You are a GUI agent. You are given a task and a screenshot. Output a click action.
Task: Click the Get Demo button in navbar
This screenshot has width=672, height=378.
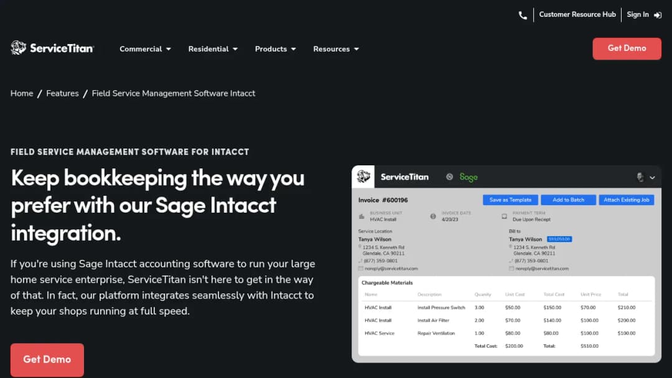[627, 48]
